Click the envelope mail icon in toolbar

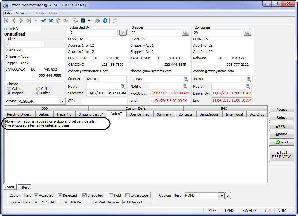tap(115, 21)
